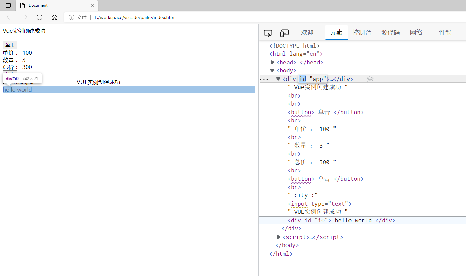This screenshot has width=466, height=276.
Task: Expand the head element node
Action: 273,62
